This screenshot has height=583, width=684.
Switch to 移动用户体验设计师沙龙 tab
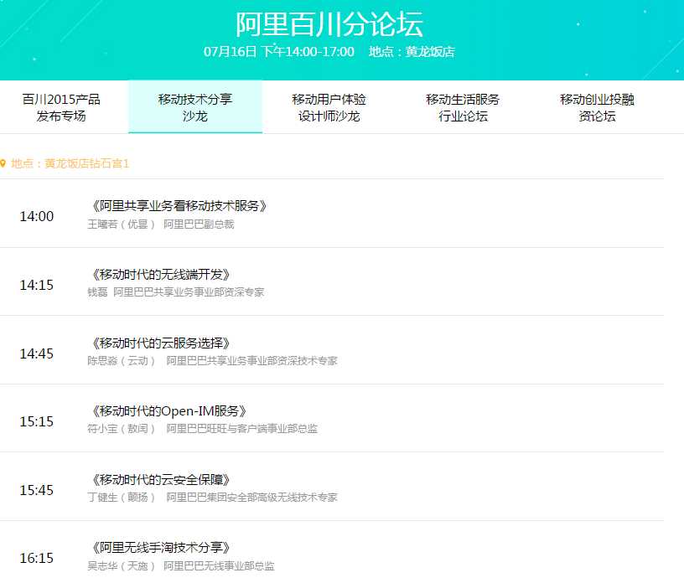(x=329, y=107)
